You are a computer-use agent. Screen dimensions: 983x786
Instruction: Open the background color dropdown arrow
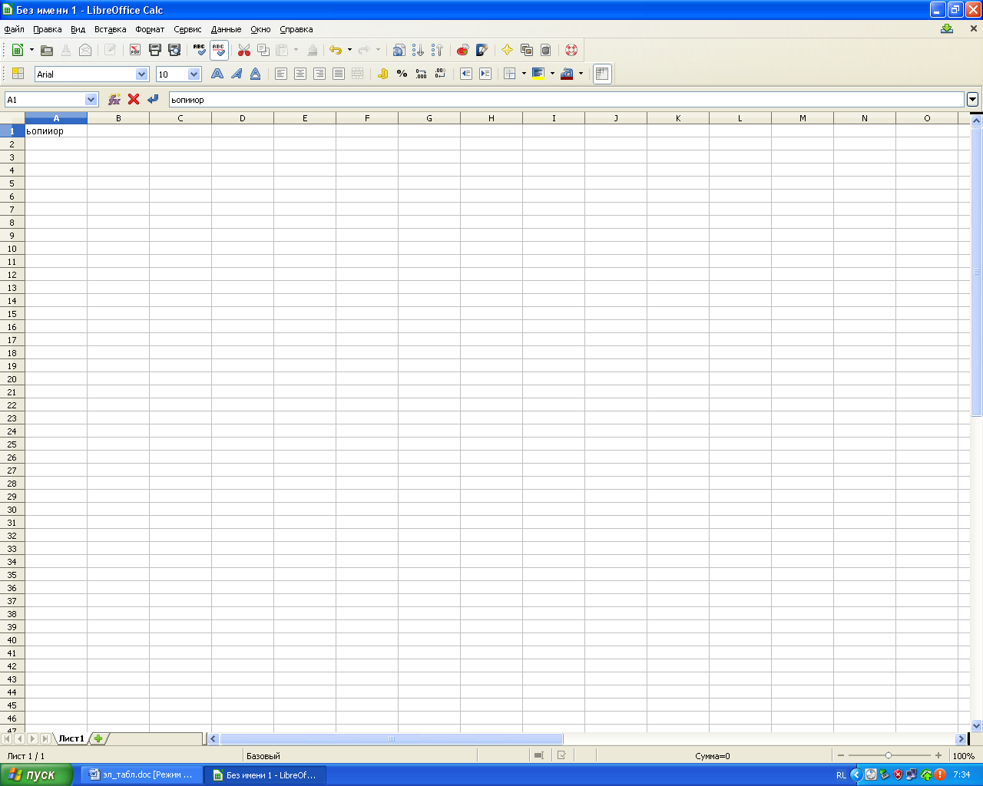tap(552, 74)
